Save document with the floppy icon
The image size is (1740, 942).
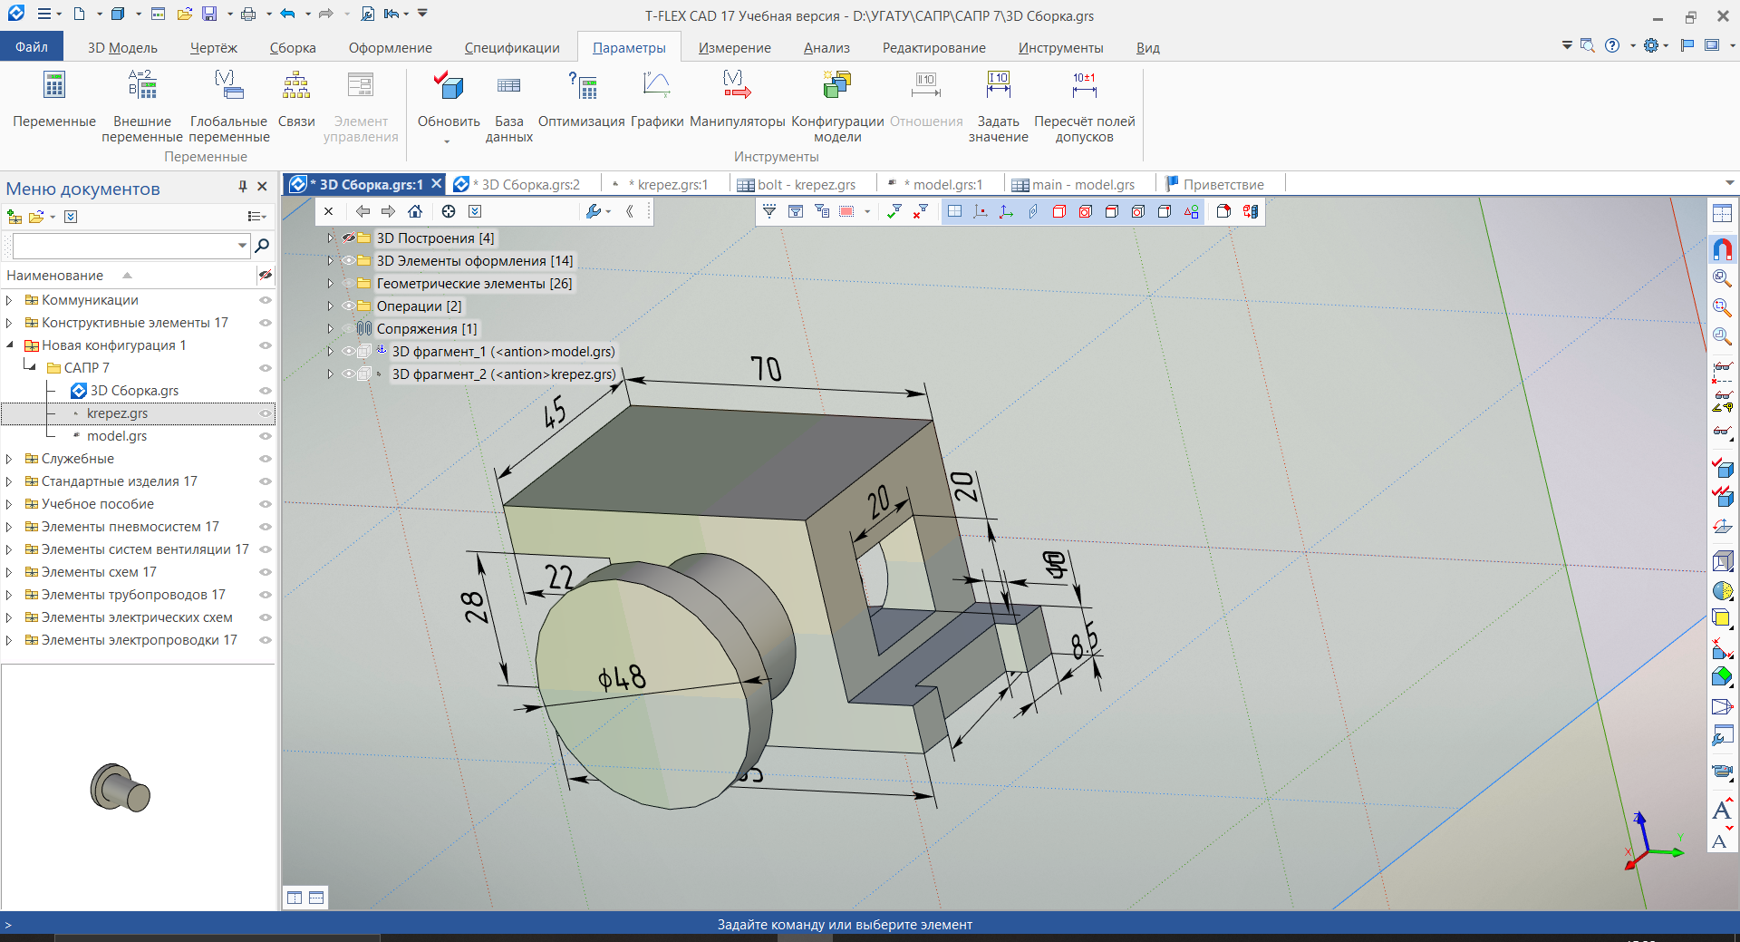coord(209,14)
